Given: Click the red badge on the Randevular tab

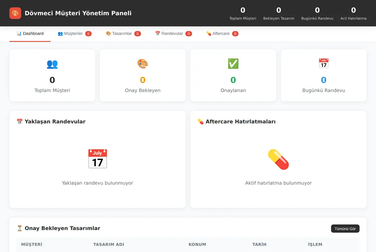Looking at the screenshot, I should coord(189,34).
